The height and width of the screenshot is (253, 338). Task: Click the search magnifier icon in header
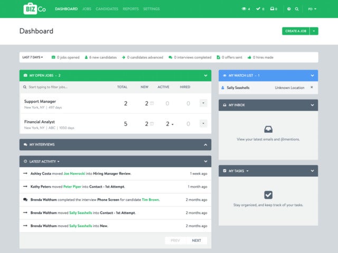pos(297,9)
